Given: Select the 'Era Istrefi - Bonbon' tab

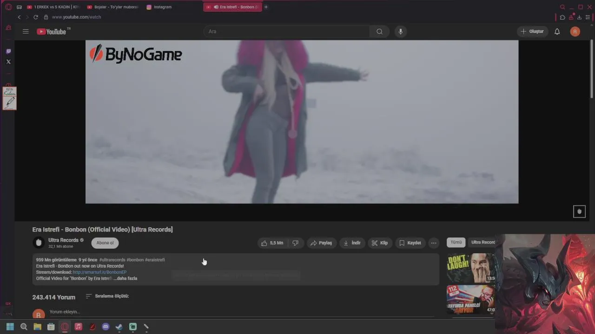Looking at the screenshot, I should pos(232,7).
